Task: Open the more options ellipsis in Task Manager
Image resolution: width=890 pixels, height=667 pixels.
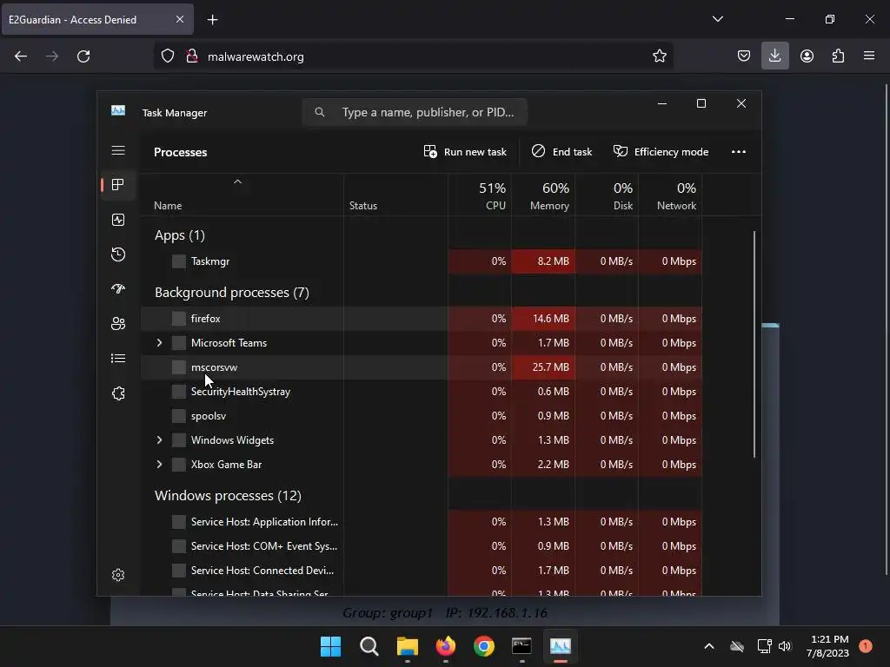Action: 739,151
